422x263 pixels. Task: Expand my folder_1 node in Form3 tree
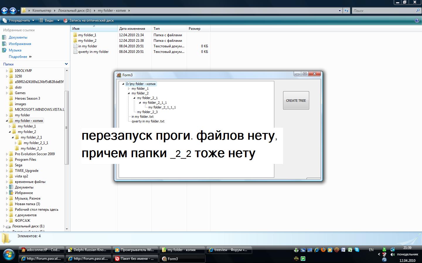129,89
